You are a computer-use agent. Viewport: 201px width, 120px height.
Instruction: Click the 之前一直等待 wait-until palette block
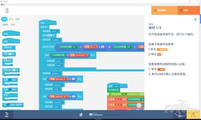13,105
